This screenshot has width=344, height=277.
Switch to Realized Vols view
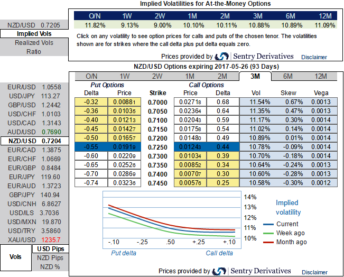tap(34, 43)
